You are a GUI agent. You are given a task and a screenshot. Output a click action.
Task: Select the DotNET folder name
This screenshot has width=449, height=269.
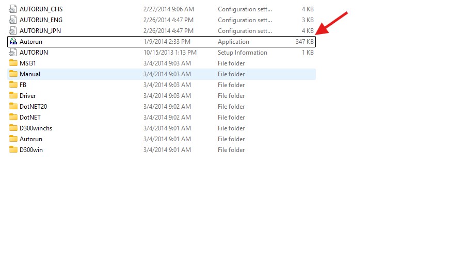pos(30,117)
